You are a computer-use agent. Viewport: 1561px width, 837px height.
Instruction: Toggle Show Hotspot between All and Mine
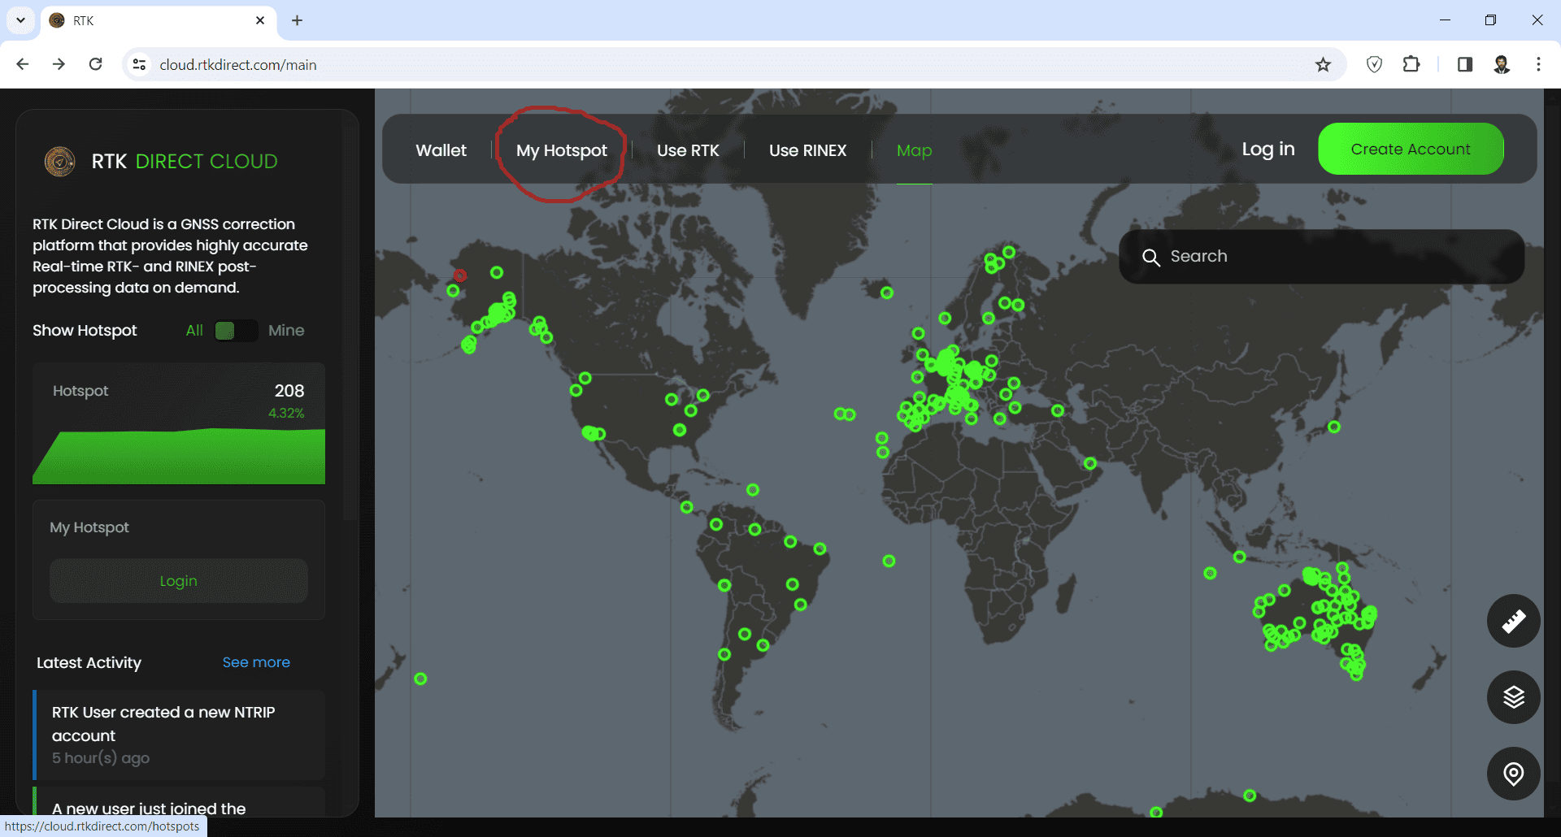pyautogui.click(x=236, y=331)
